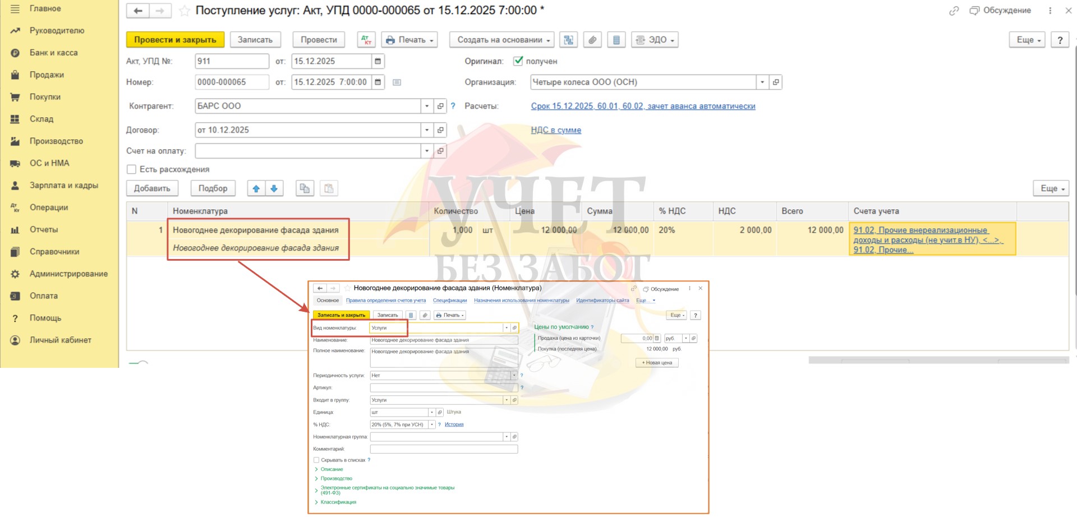Click the back navigation arrow
The width and height of the screenshot is (1077, 517).
click(x=138, y=11)
